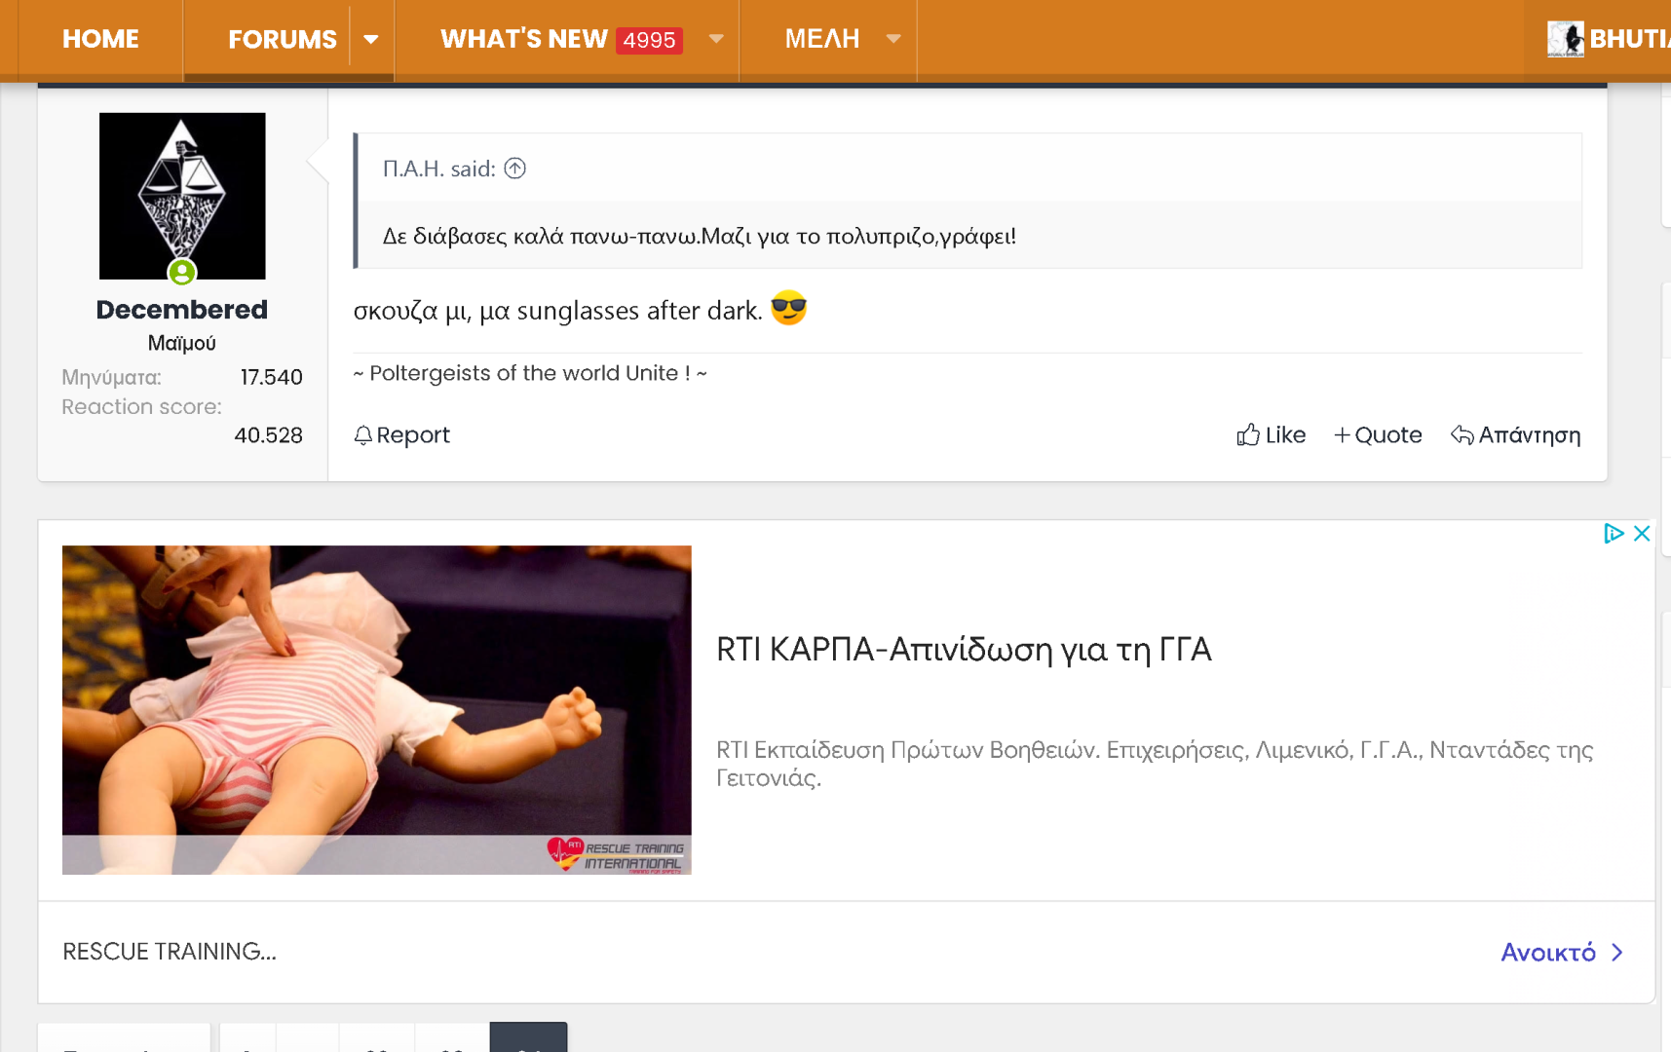The image size is (1671, 1052).
Task: Open the ΜΕΛΗ navigation tab
Action: click(822, 39)
